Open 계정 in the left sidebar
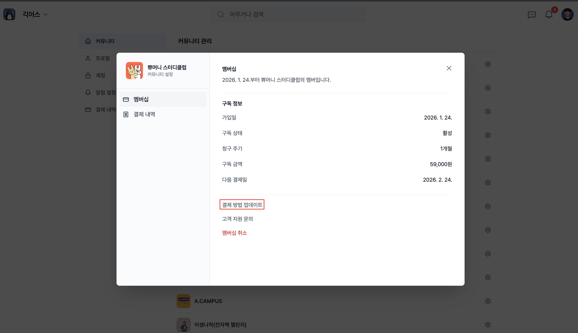 (100, 75)
